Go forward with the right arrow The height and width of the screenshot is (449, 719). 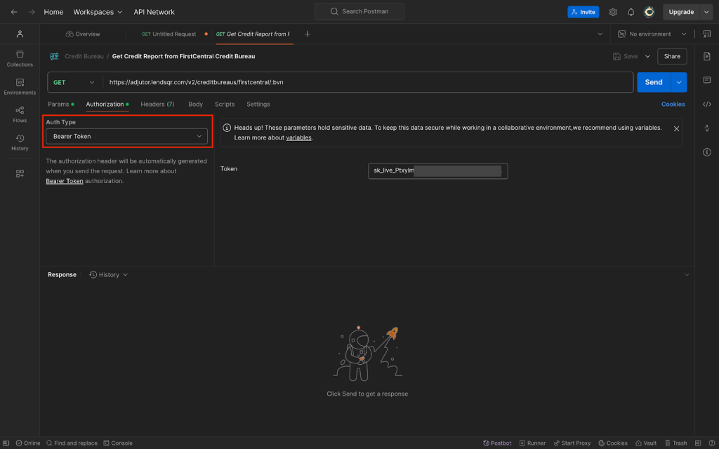tap(32, 12)
